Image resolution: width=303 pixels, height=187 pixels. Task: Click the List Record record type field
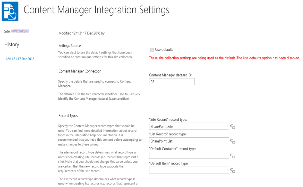click(189, 141)
